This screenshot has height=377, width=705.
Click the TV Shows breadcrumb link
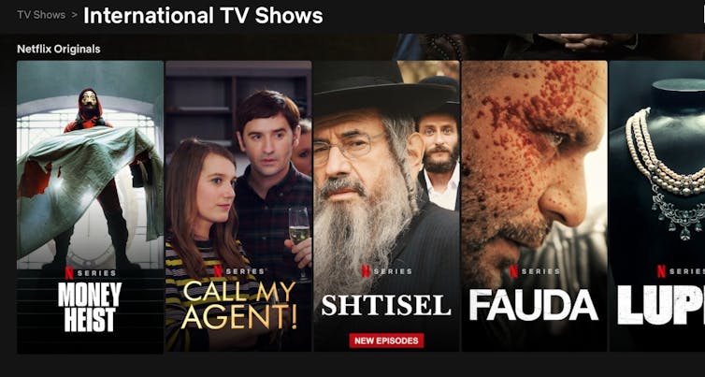click(41, 15)
